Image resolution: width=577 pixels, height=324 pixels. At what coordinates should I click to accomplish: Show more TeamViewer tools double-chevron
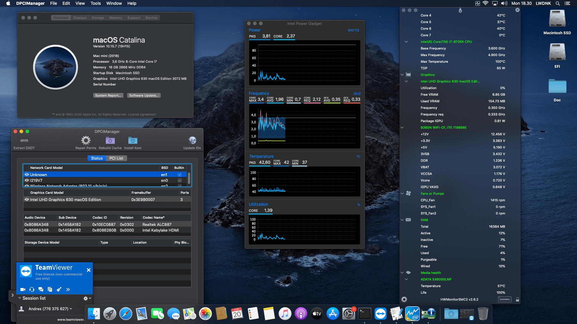pyautogui.click(x=68, y=289)
